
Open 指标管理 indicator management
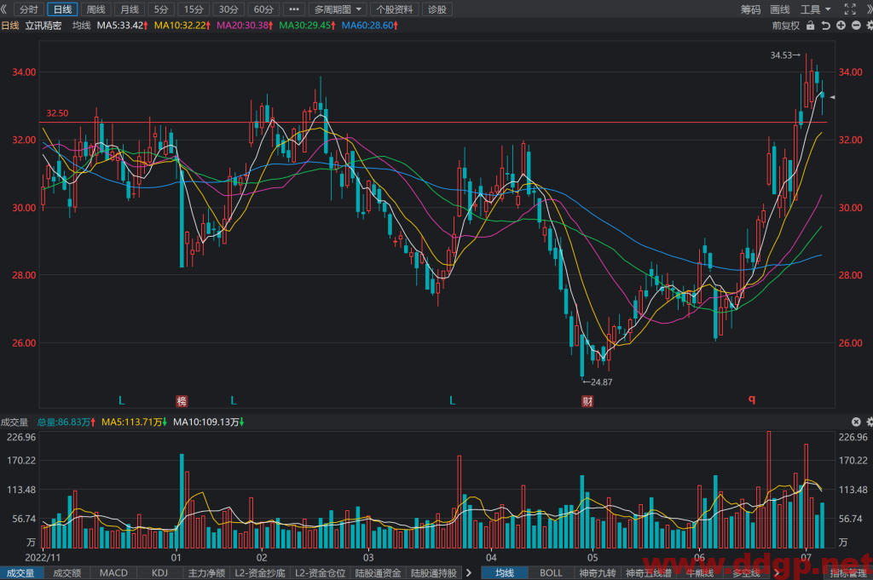pyautogui.click(x=848, y=573)
